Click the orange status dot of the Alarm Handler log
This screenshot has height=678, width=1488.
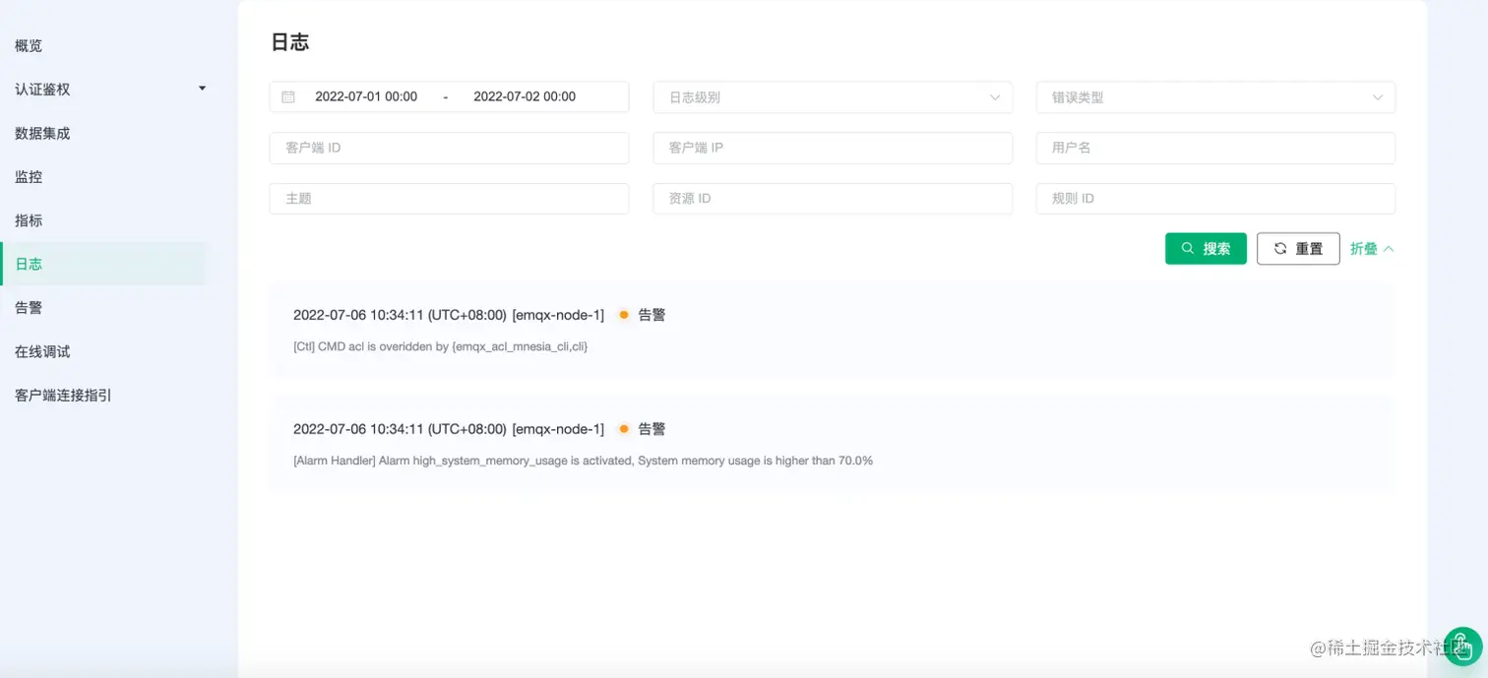click(x=624, y=429)
